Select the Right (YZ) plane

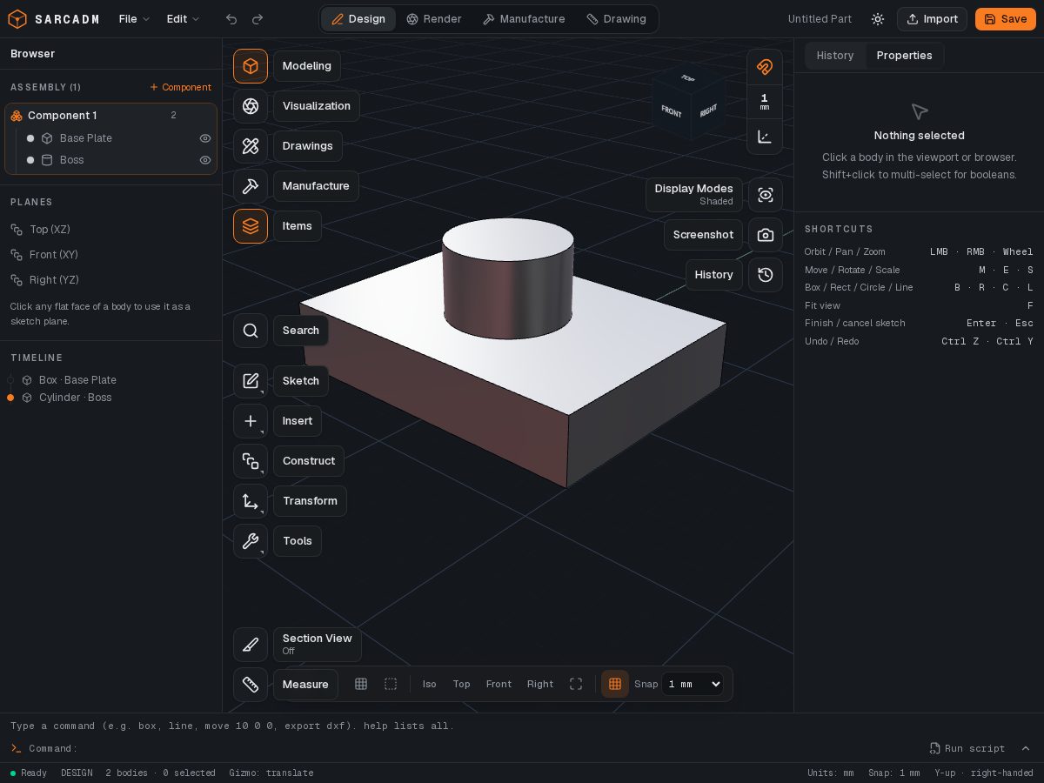[110, 280]
